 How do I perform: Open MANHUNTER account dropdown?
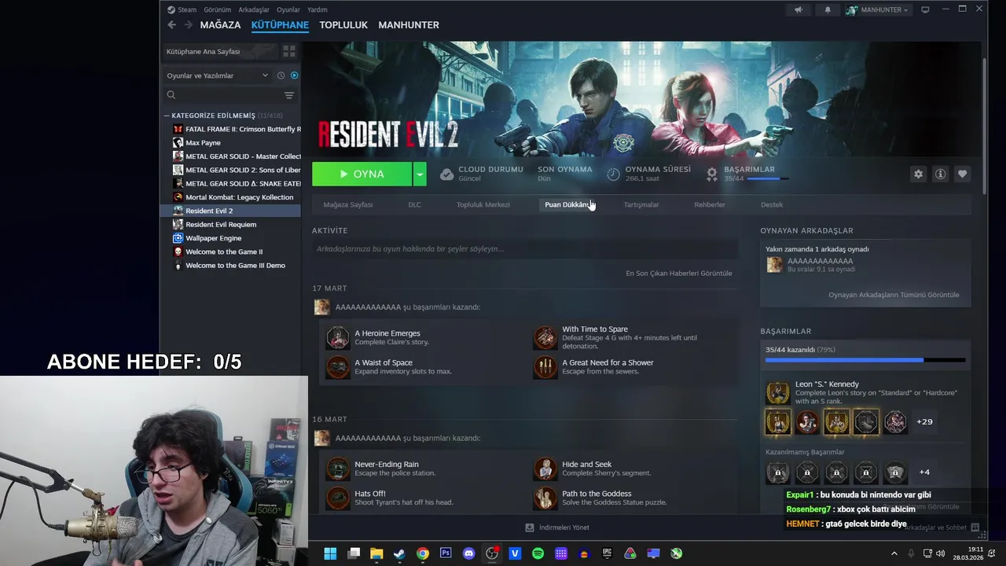coord(877,10)
